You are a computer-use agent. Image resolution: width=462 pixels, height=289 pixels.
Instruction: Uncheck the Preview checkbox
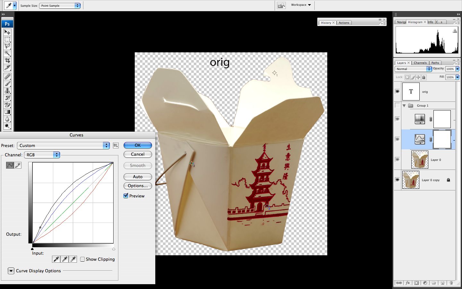(126, 196)
